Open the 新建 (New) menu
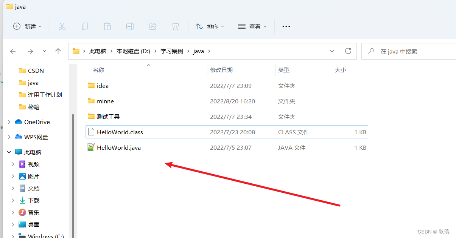This screenshot has width=456, height=238. click(27, 26)
